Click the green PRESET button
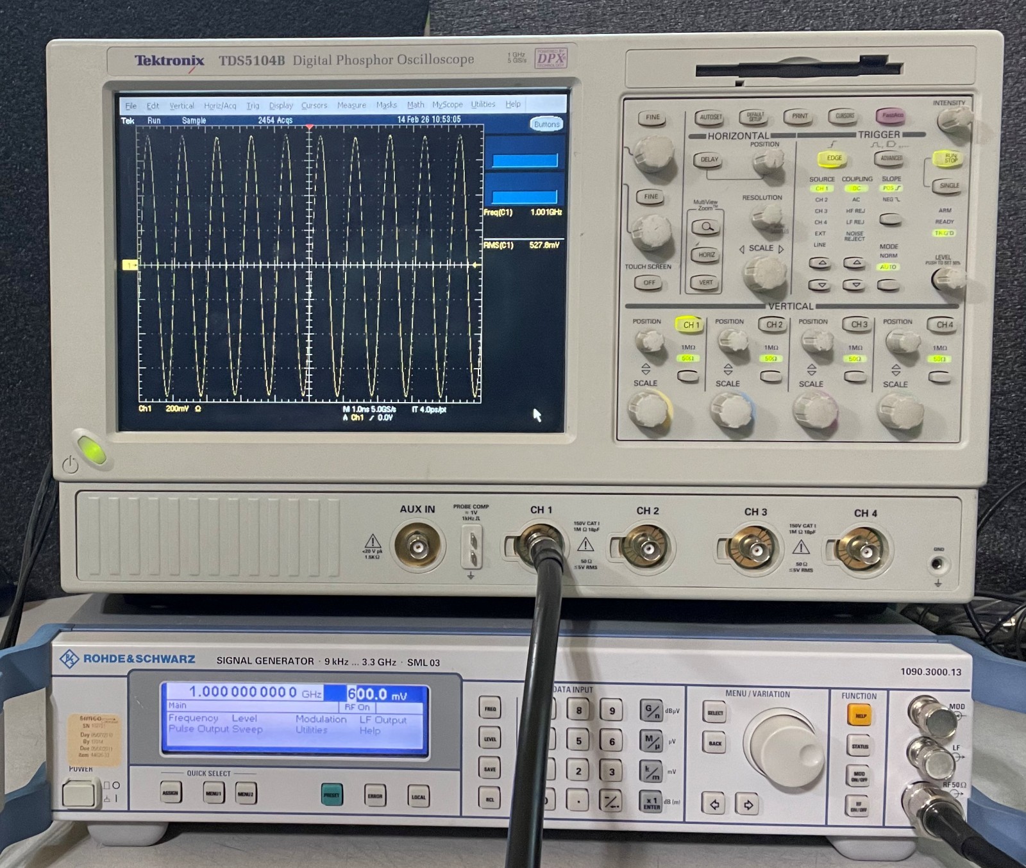This screenshot has height=868, width=1026. pos(332,795)
